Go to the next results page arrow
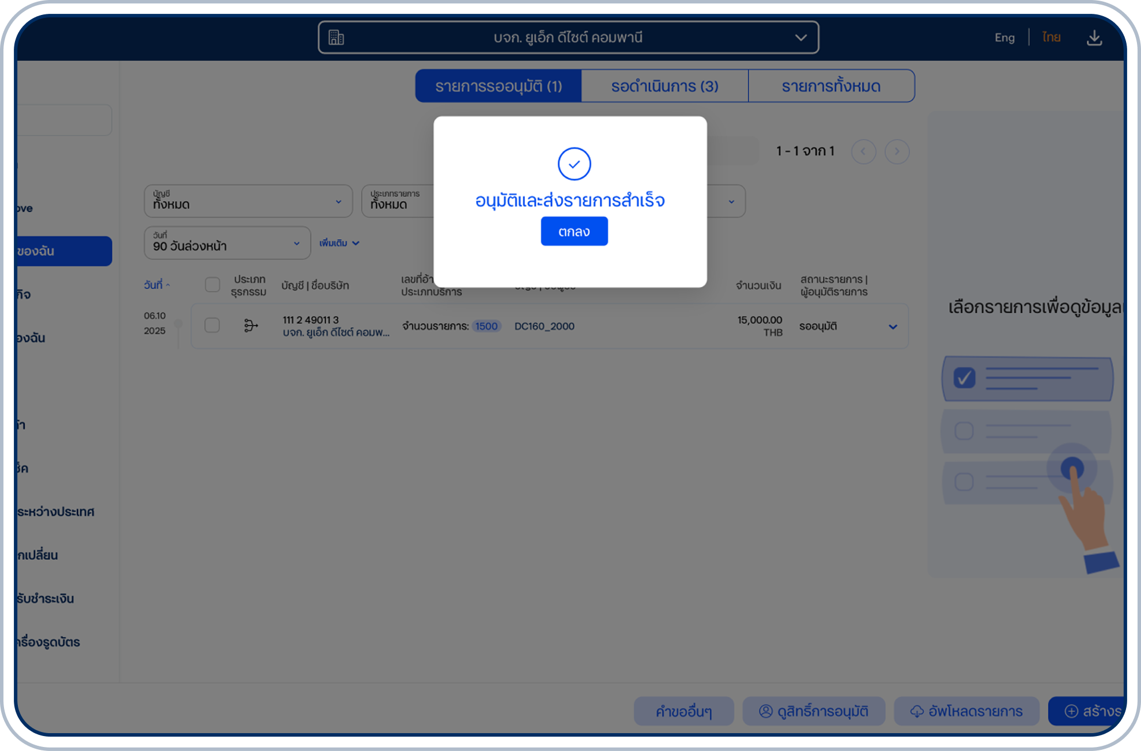Screen dimensions: 1141x751 (897, 151)
